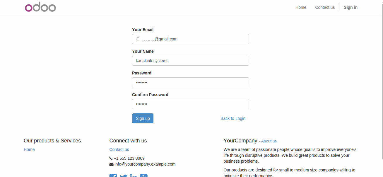Click the envelope icon beside the email
The width and height of the screenshot is (383, 177).
point(111,164)
